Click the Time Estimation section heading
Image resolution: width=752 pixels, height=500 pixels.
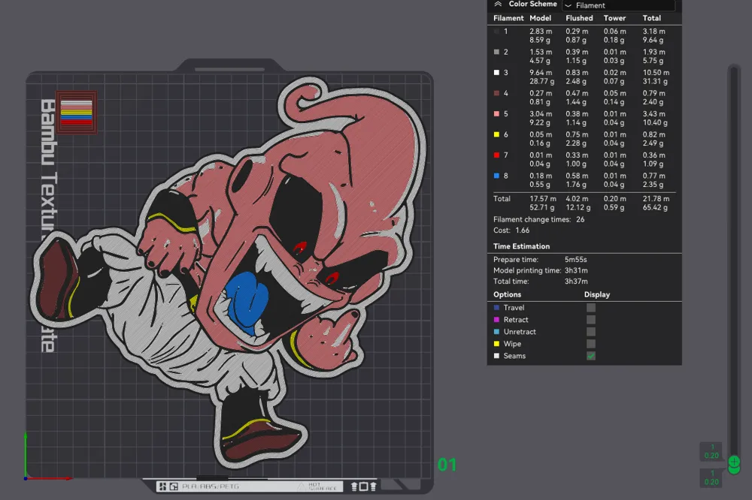tap(521, 246)
